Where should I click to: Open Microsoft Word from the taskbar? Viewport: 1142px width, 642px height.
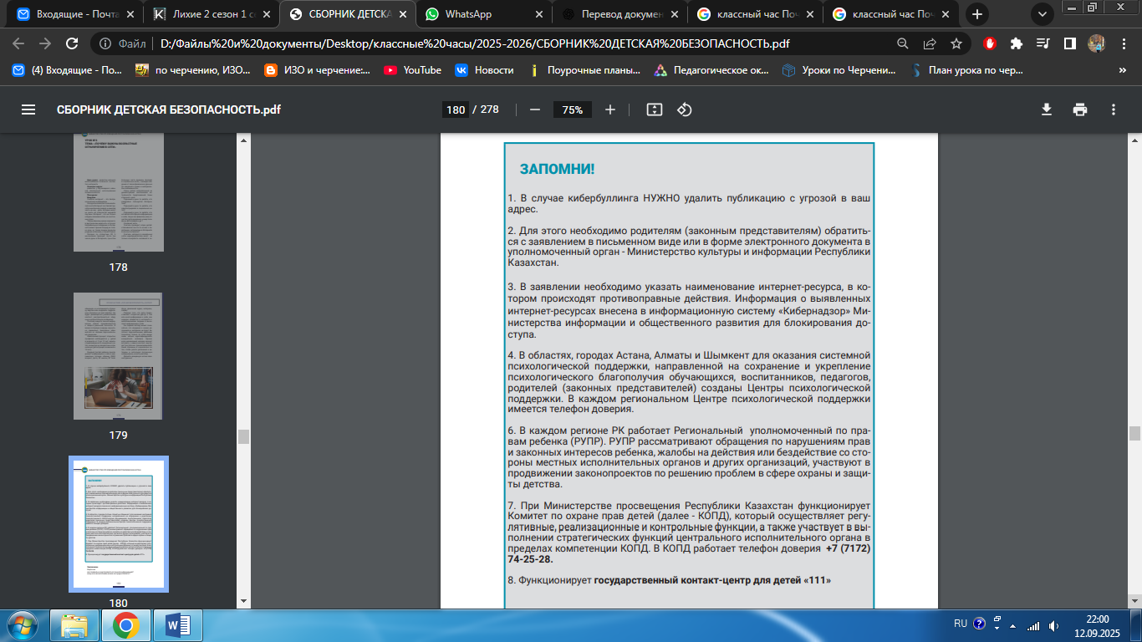tap(178, 624)
